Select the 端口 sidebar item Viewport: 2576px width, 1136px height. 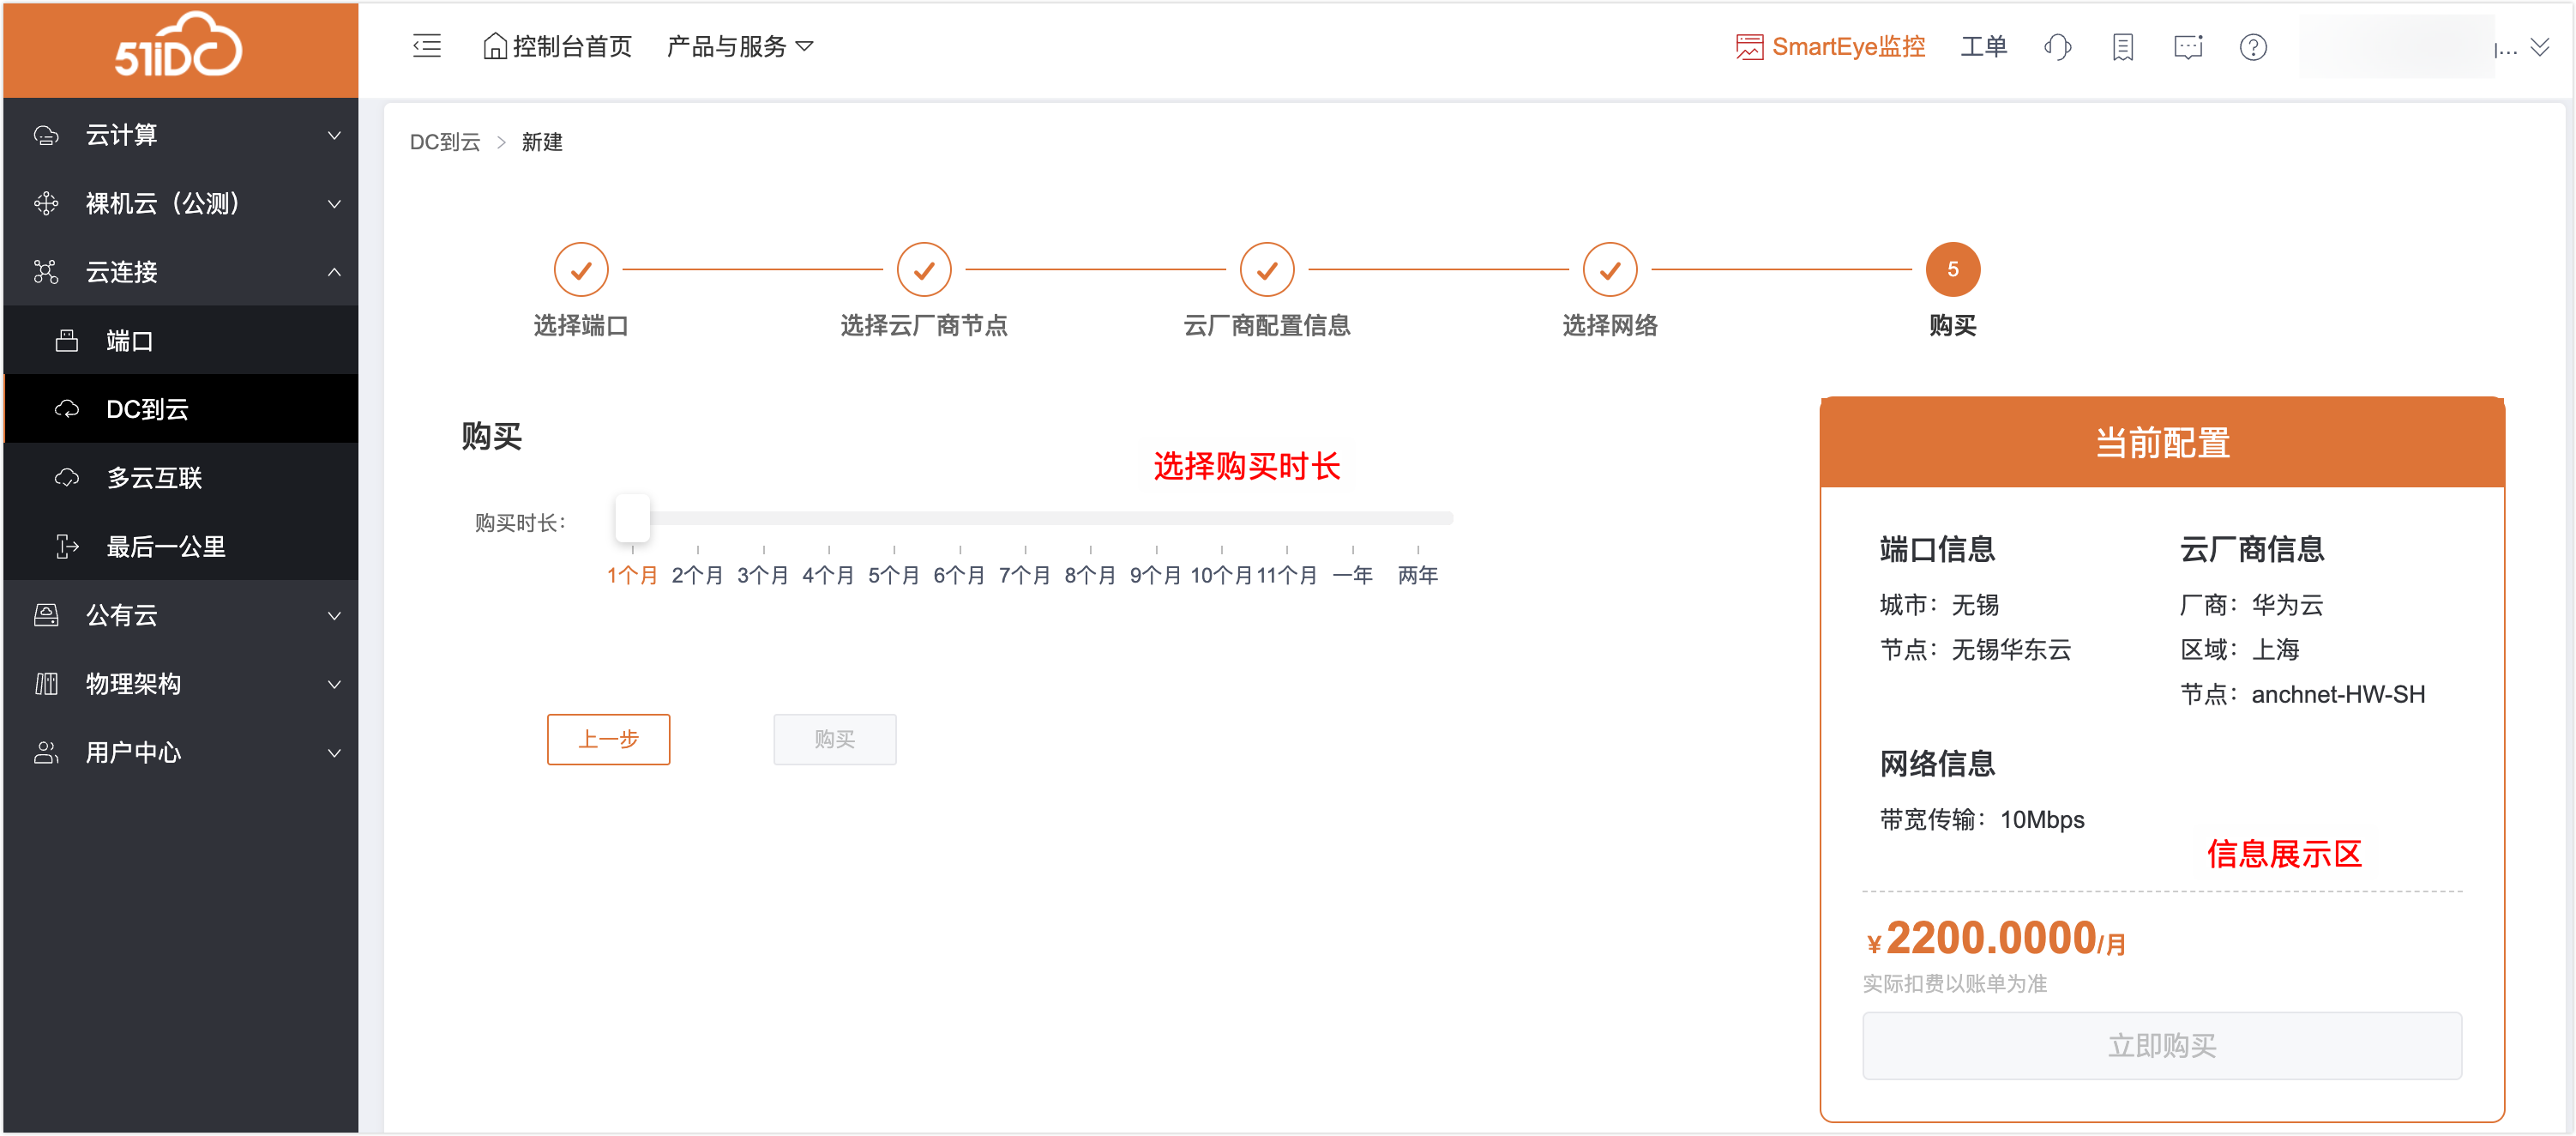130,341
